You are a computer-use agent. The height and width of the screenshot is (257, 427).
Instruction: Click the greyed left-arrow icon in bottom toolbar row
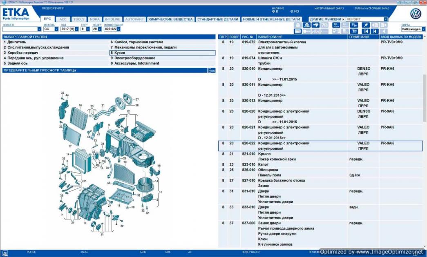(x=383, y=31)
